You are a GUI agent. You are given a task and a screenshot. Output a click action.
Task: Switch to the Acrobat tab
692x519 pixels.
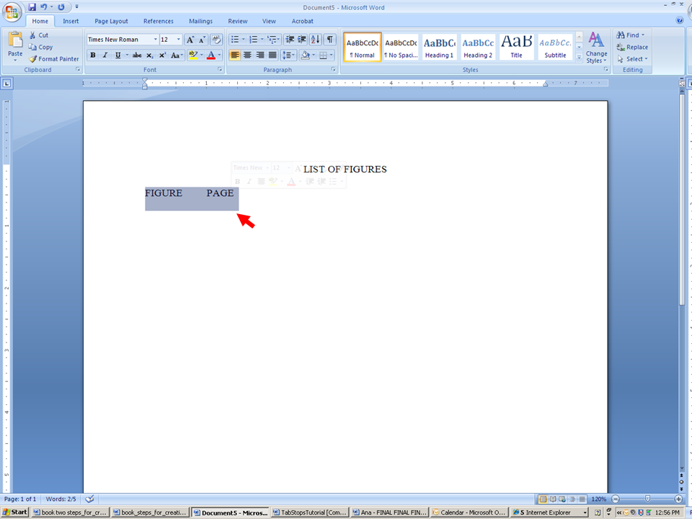click(x=302, y=21)
